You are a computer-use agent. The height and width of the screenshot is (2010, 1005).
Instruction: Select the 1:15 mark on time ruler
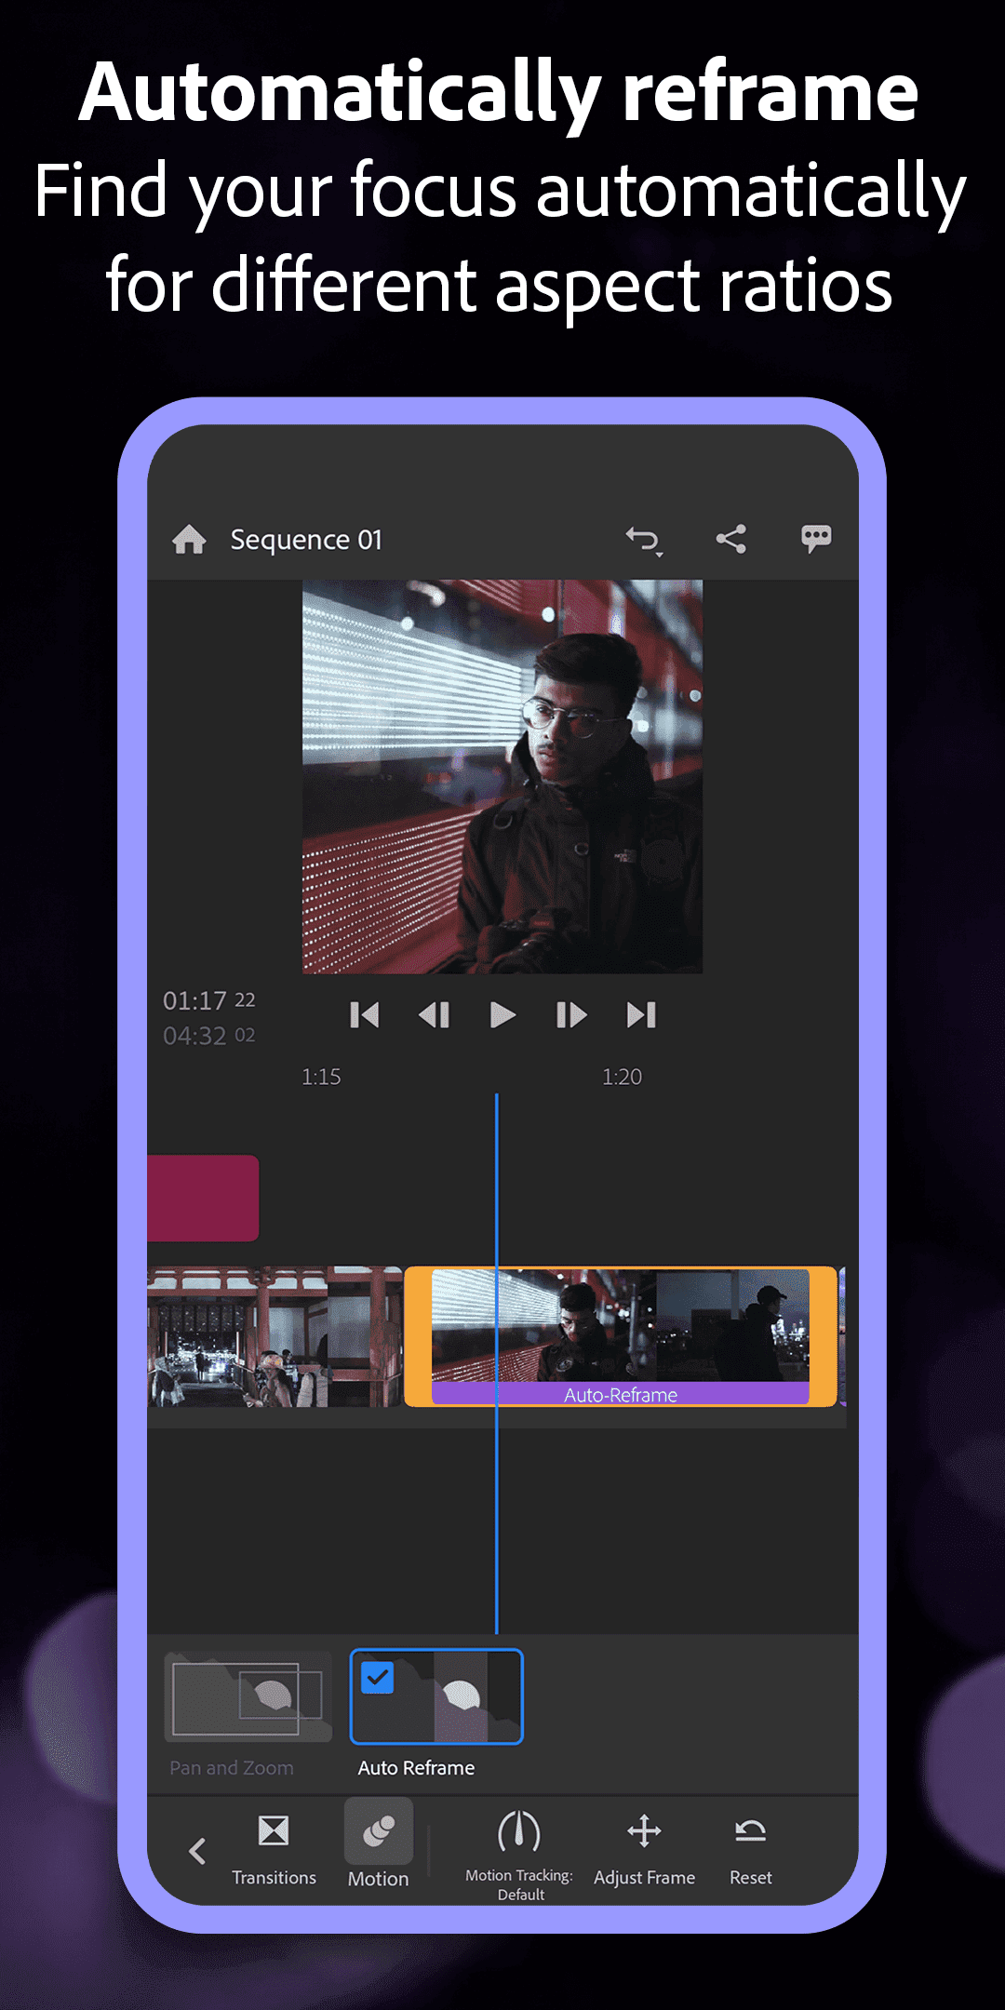coord(321,1077)
